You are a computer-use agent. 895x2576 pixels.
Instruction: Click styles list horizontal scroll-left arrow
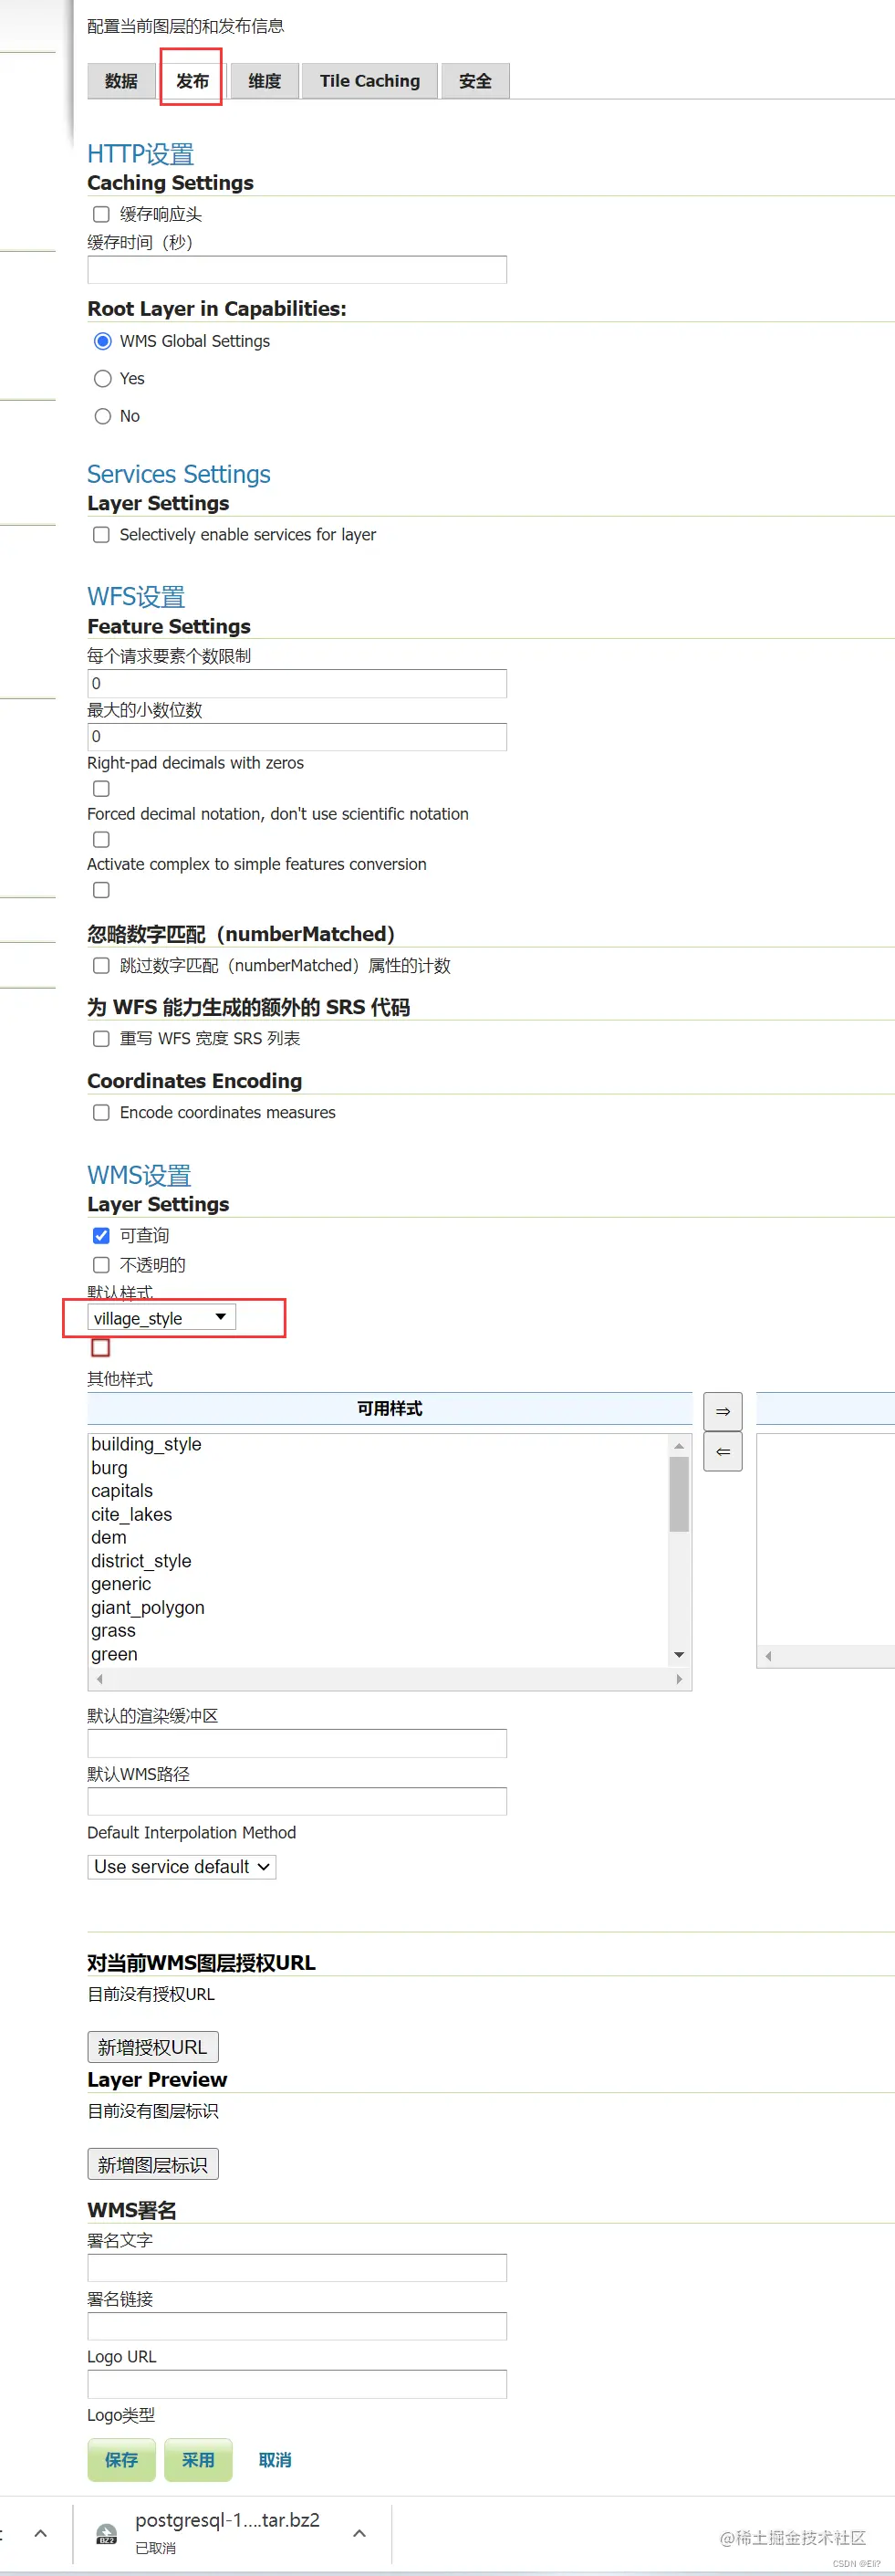[99, 1679]
